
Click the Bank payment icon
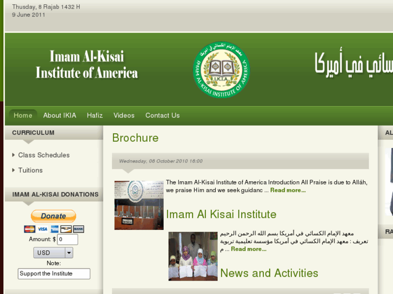point(78,229)
